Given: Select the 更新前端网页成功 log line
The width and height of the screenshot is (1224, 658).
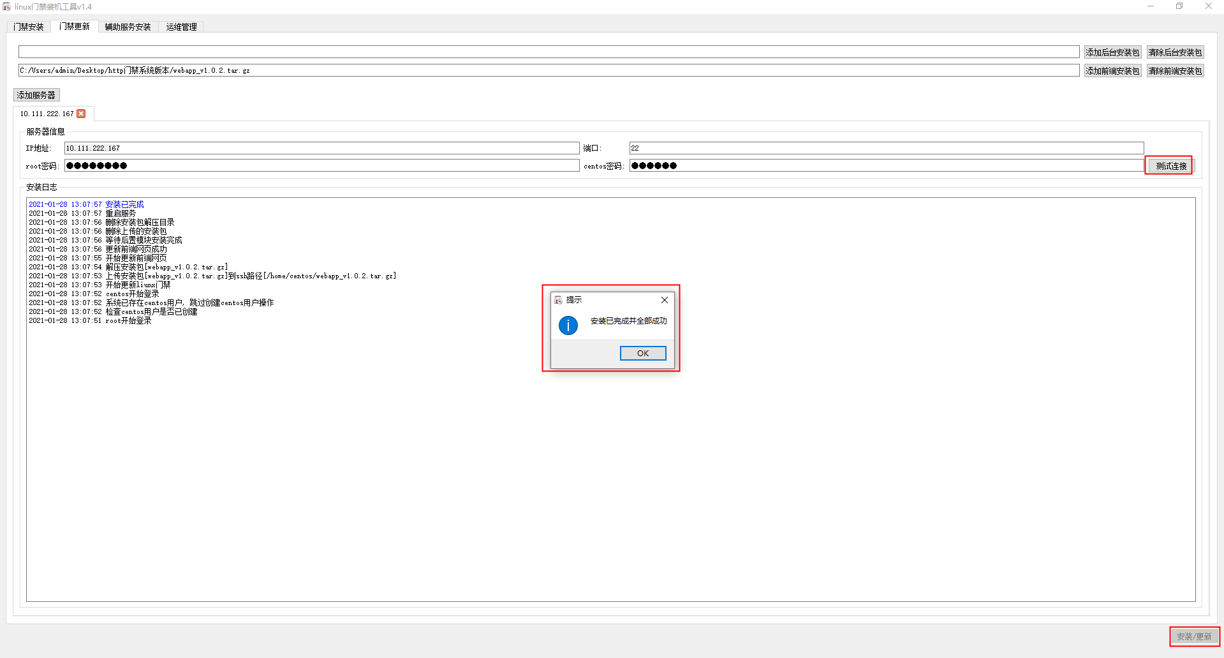Looking at the screenshot, I should (x=98, y=249).
